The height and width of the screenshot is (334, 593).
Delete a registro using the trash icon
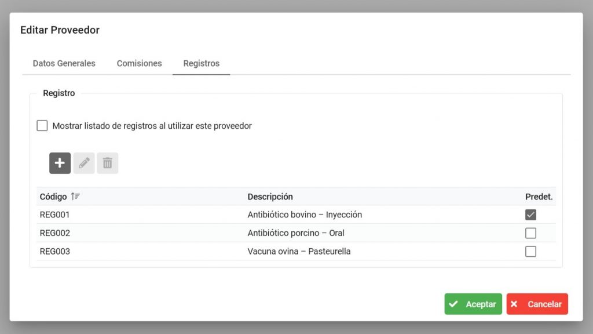(107, 163)
